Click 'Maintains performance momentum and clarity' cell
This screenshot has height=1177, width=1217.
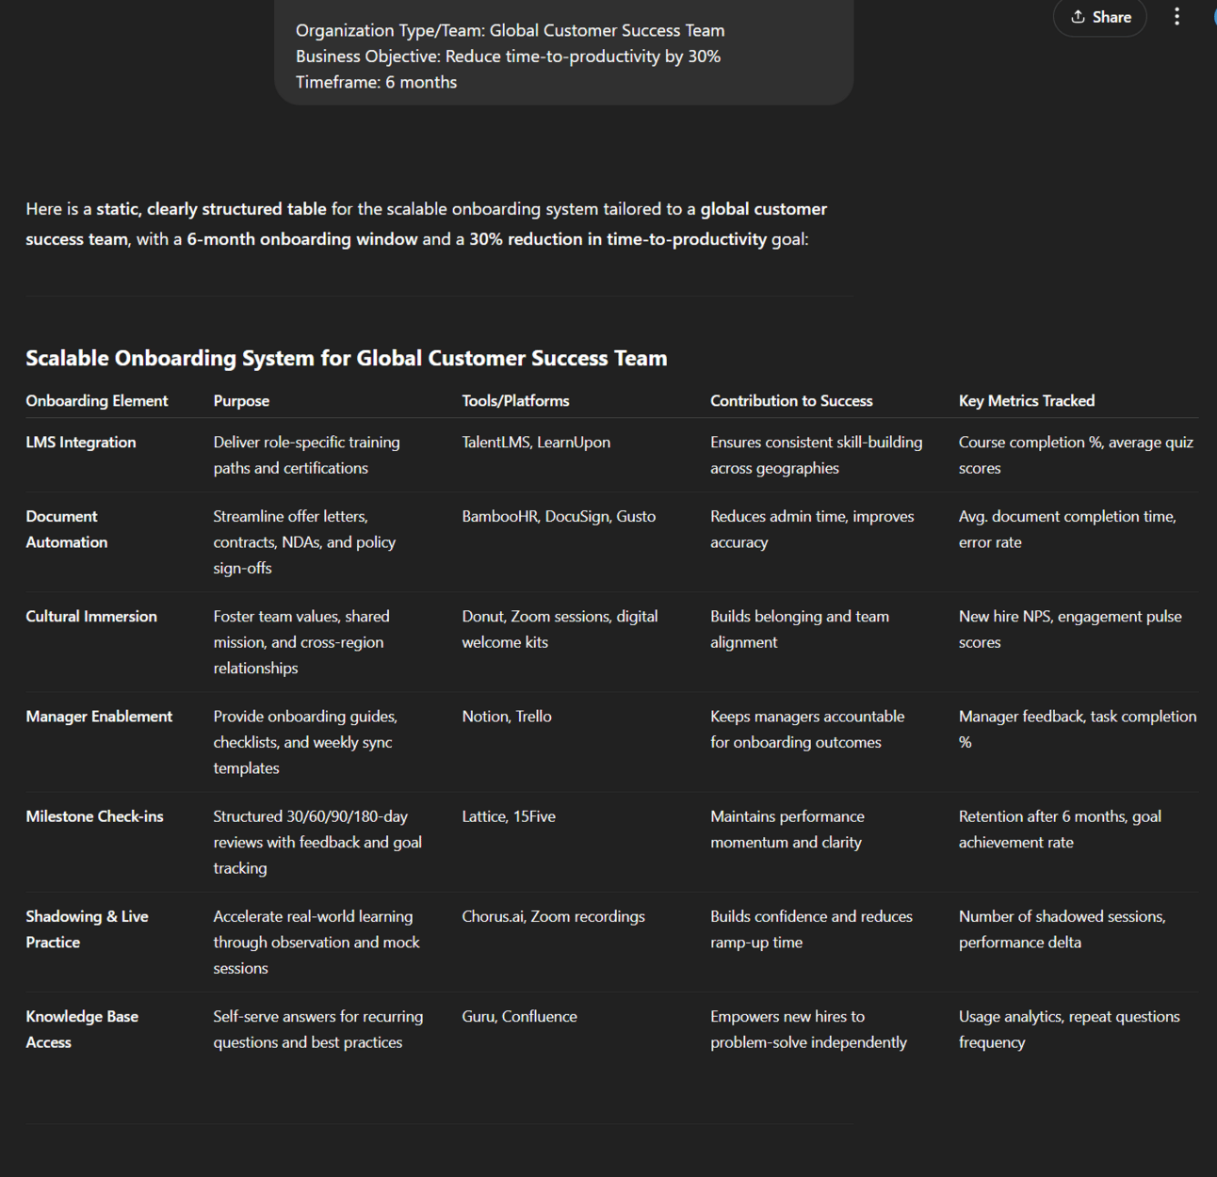click(787, 830)
